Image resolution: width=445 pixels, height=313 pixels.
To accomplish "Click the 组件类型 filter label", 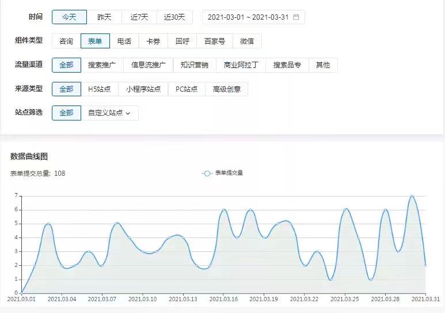I will tap(29, 40).
